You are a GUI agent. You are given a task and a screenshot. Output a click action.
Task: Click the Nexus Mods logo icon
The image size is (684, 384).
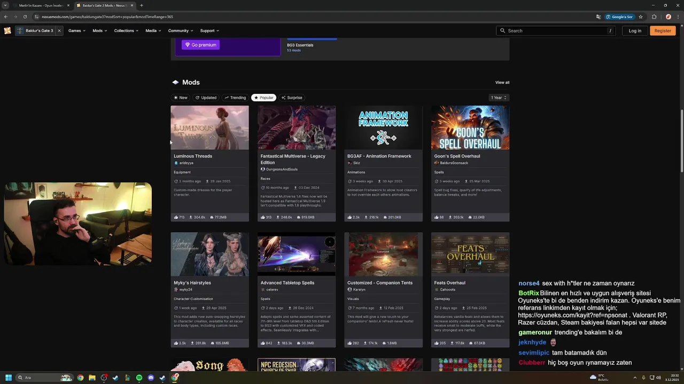[x=7, y=30]
